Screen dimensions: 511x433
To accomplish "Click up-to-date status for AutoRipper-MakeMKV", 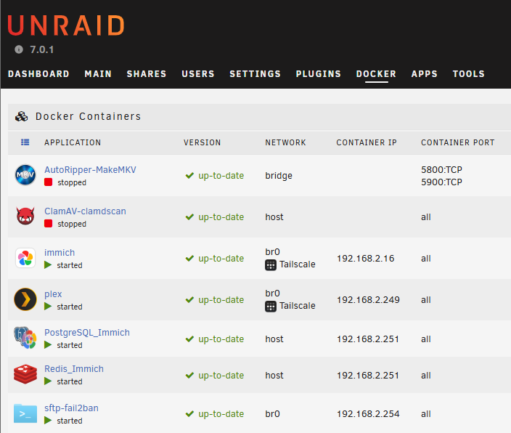I will [x=214, y=176].
